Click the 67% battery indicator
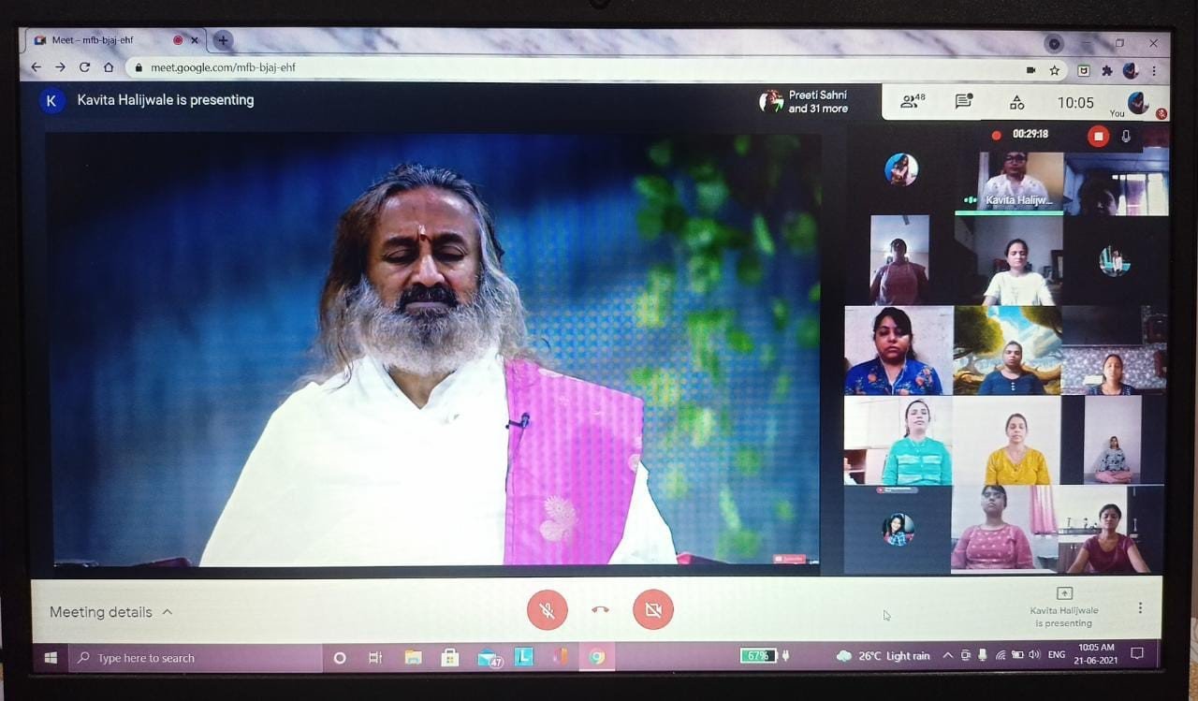Viewport: 1198px width, 701px height. 758,656
